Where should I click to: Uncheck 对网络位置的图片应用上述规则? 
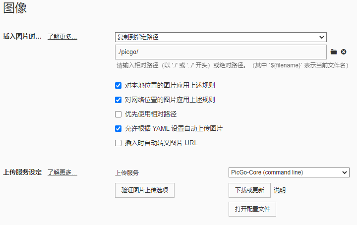(118, 100)
